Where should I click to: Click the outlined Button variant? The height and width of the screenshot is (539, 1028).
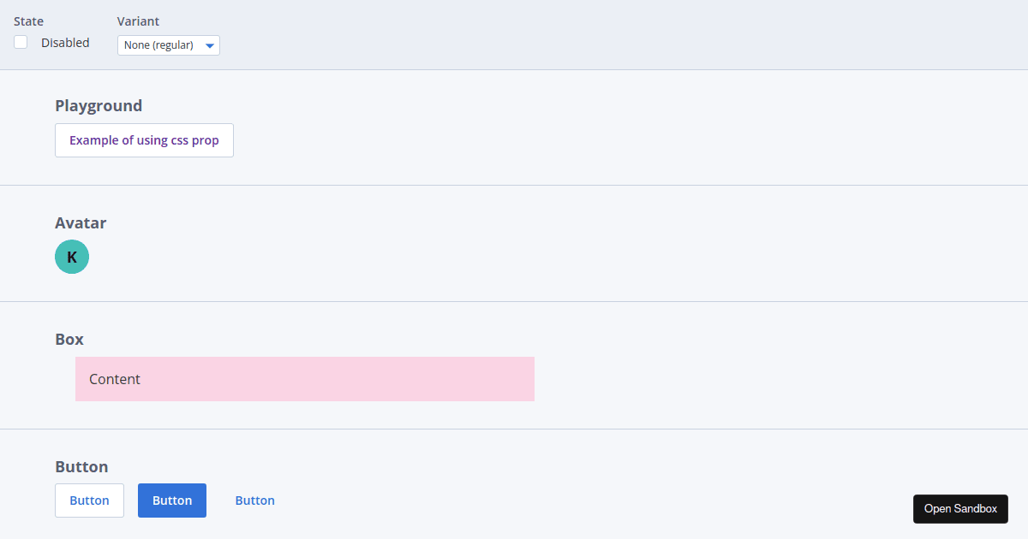(x=89, y=500)
